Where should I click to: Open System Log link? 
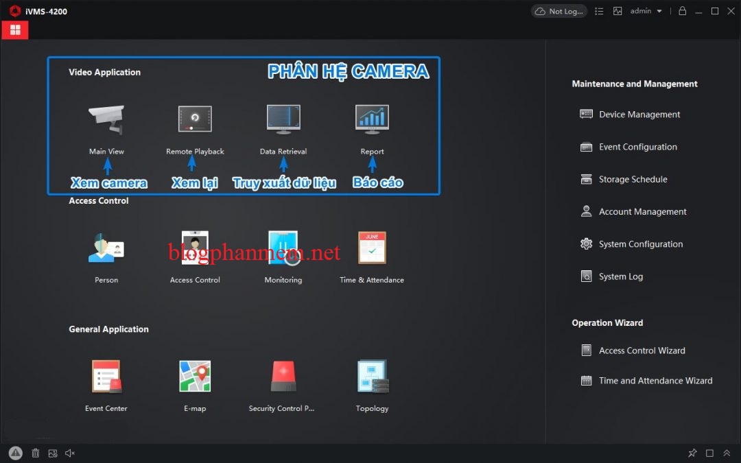tap(621, 276)
